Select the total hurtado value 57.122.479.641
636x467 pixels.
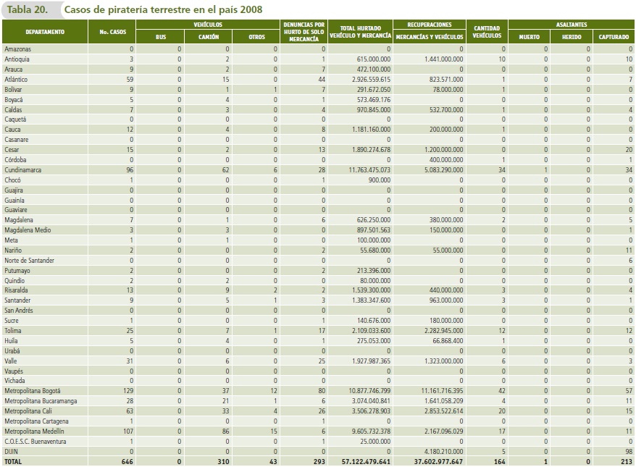[363, 460]
